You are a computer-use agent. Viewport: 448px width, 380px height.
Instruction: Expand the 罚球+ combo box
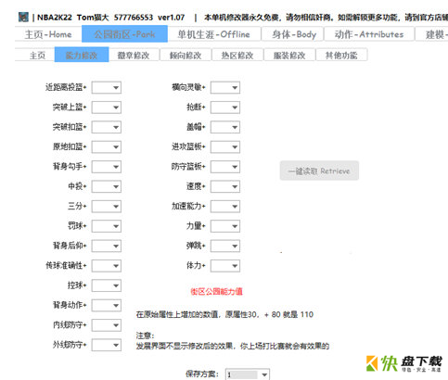[x=107, y=226]
